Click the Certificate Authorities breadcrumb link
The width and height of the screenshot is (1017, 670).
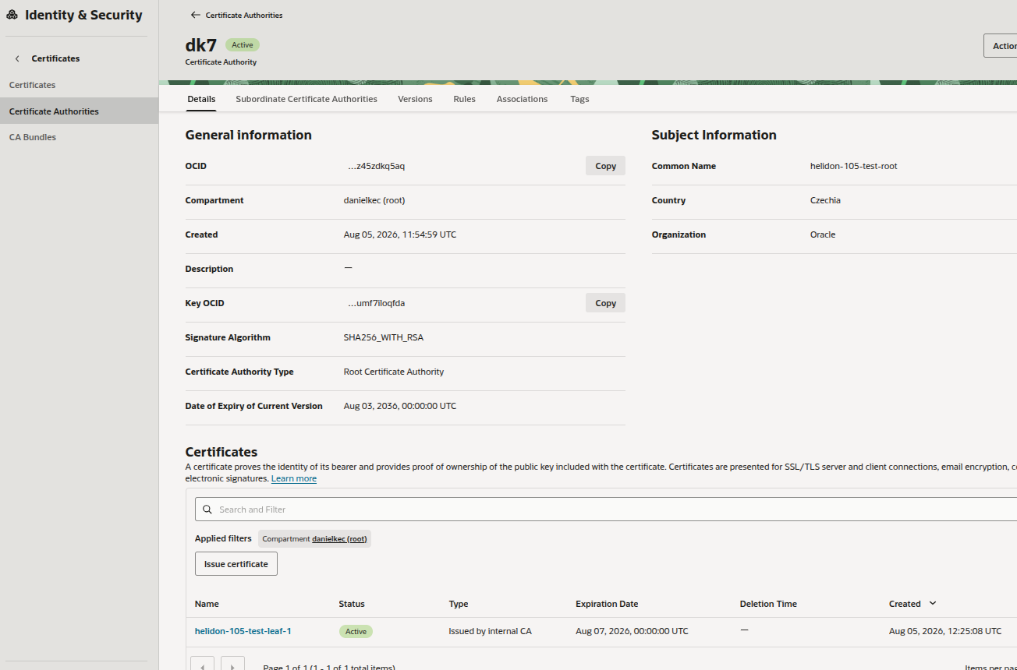tap(244, 15)
